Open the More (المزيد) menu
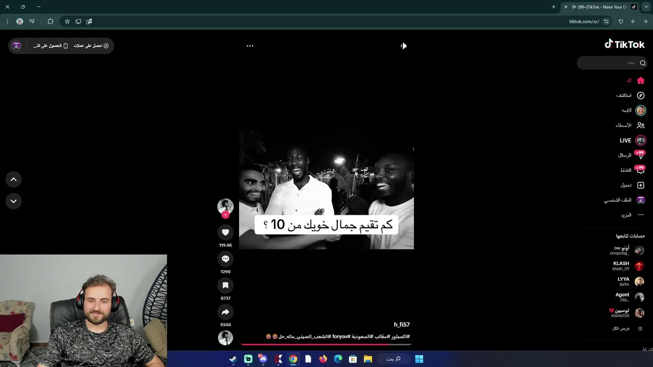The image size is (653, 367). (x=633, y=215)
